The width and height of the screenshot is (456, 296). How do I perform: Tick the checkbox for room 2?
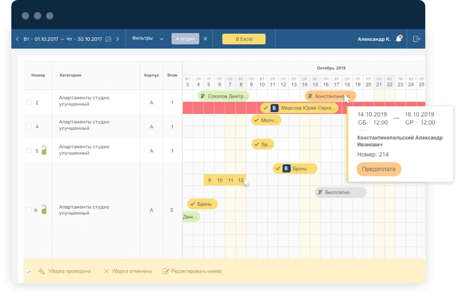pos(29,102)
